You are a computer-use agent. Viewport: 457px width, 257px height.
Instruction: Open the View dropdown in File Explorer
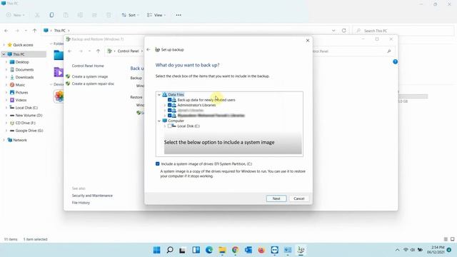pos(156,15)
